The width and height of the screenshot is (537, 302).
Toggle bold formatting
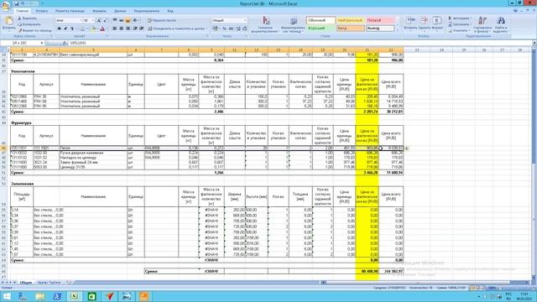pos(59,29)
